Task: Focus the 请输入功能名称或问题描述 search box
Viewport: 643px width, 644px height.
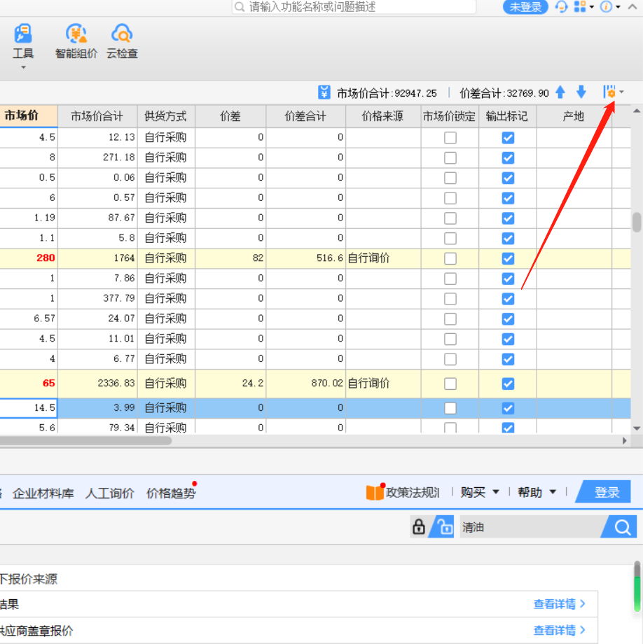Action: [354, 7]
